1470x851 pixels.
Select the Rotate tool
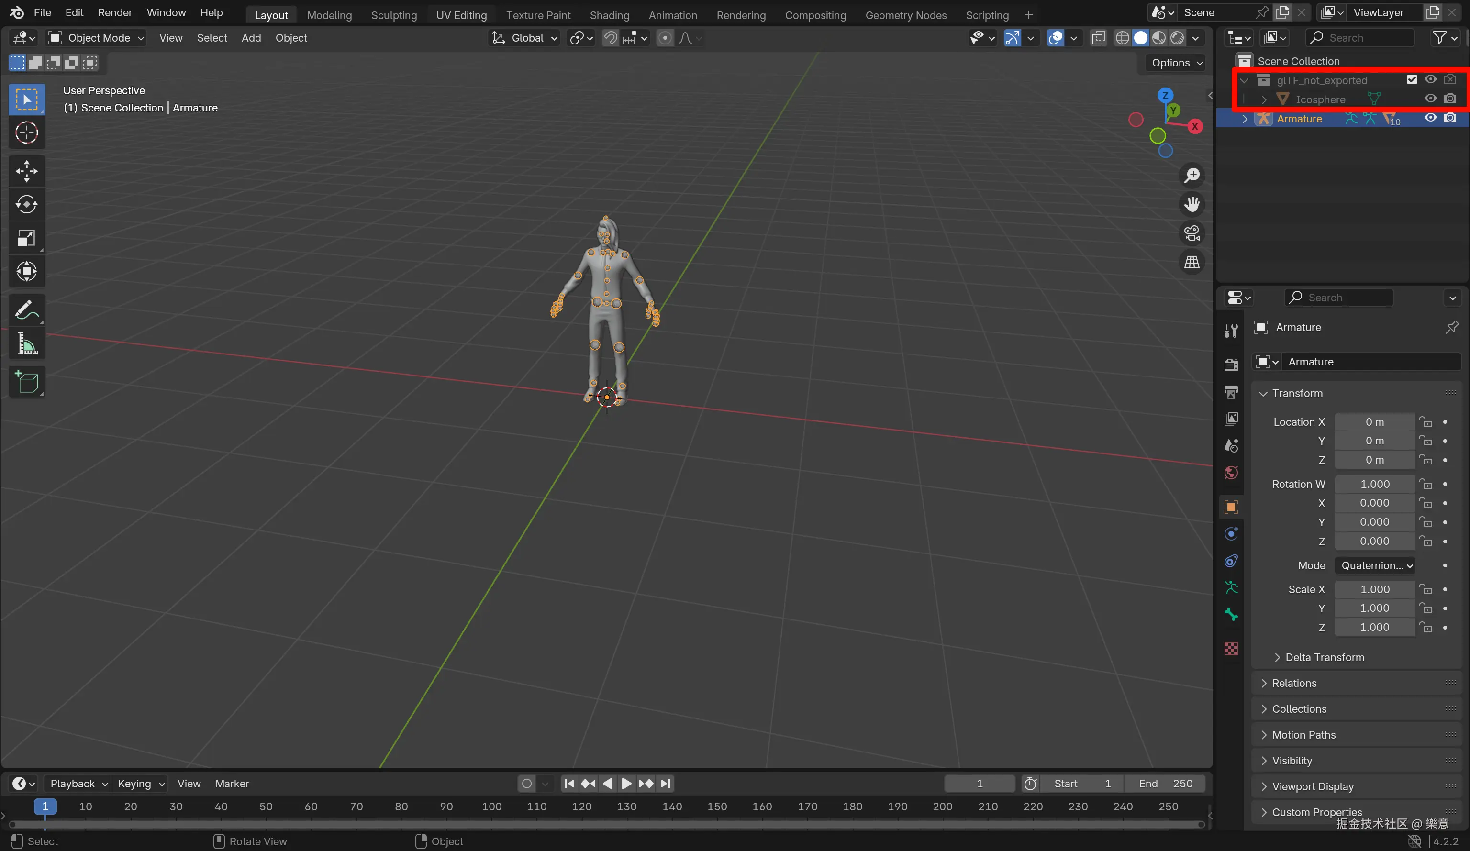click(27, 204)
